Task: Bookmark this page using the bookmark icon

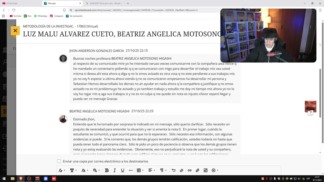Action: point(64,10)
